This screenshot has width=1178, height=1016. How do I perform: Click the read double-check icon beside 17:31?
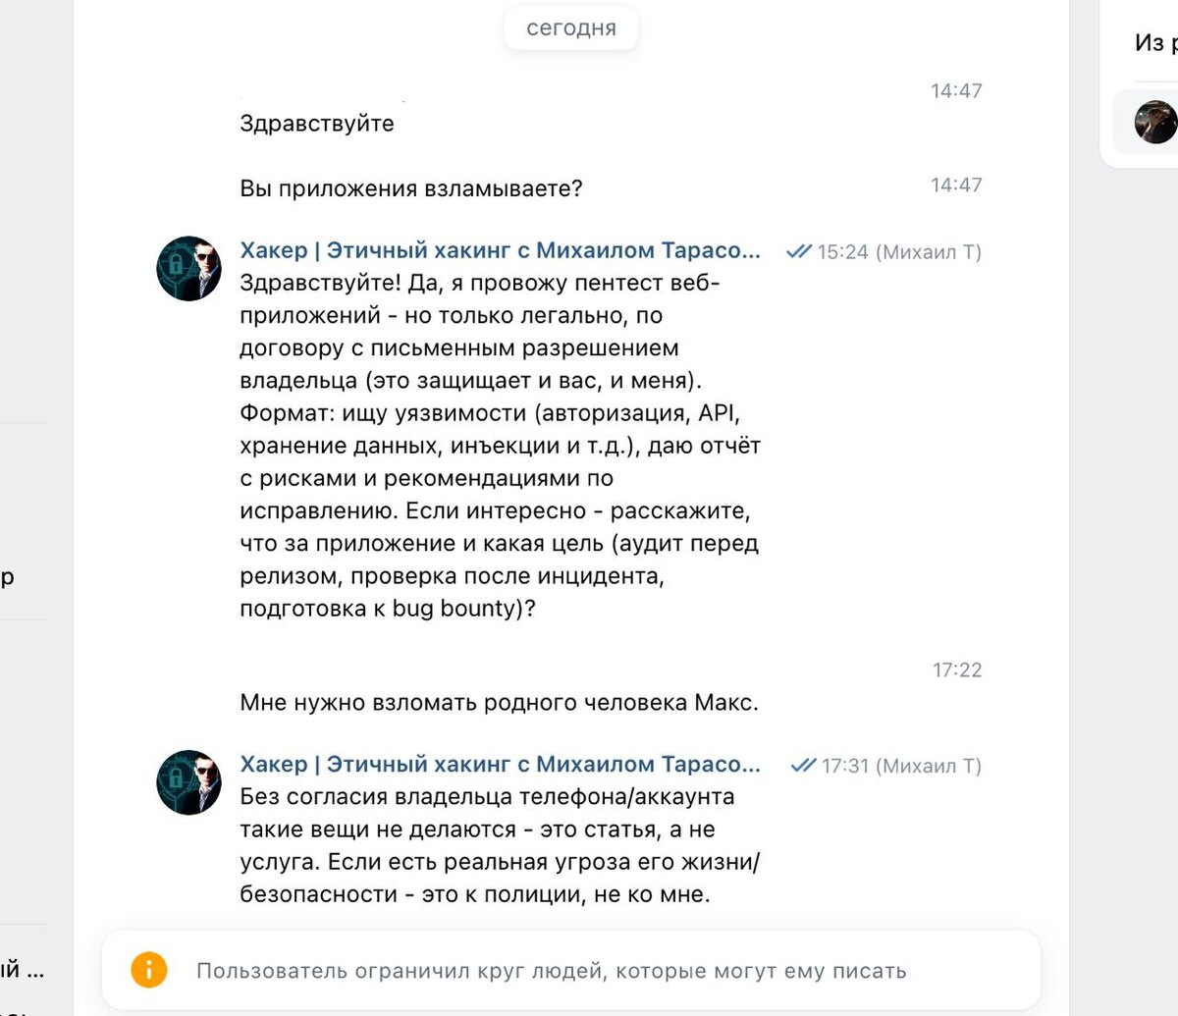click(803, 766)
